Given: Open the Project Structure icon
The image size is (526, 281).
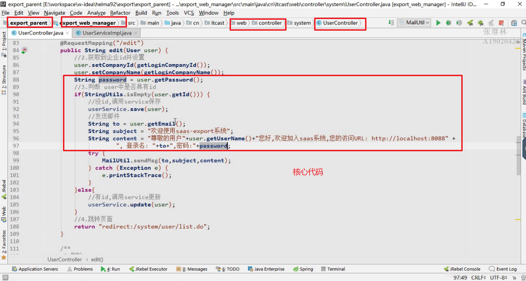Looking at the screenshot, I should pos(514,23).
